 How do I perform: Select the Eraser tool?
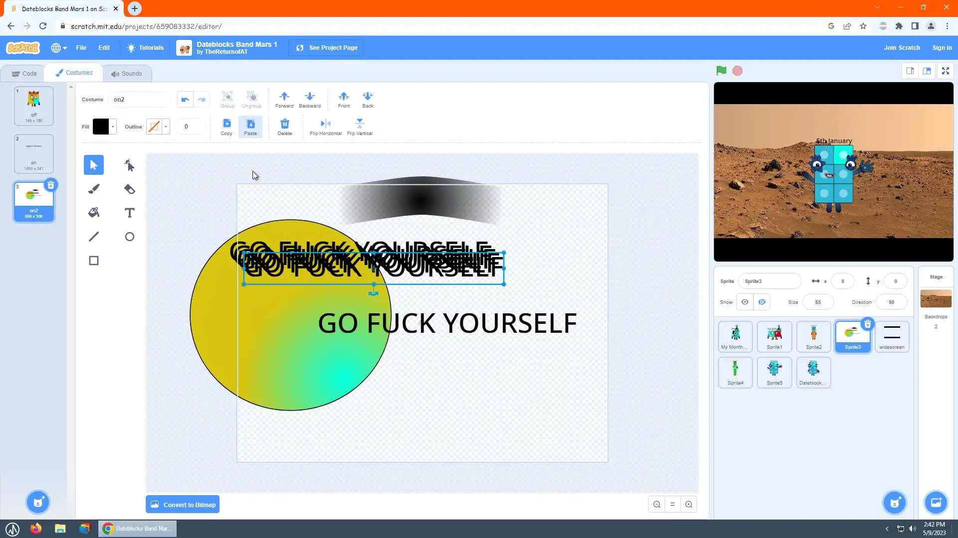click(129, 189)
